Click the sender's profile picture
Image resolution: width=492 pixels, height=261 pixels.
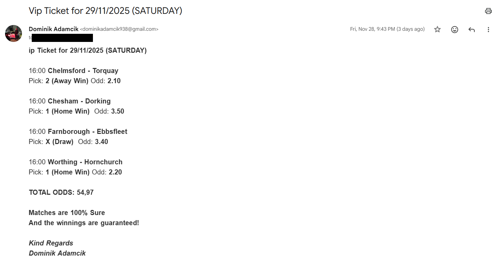click(14, 33)
